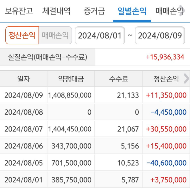Click the 정산손익 column header
This screenshot has height=190, width=190.
(166, 79)
